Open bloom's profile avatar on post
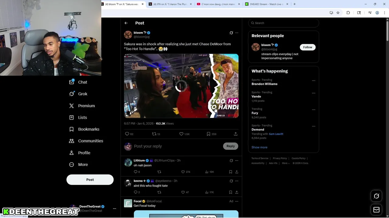The width and height of the screenshot is (389, 218). [128, 35]
